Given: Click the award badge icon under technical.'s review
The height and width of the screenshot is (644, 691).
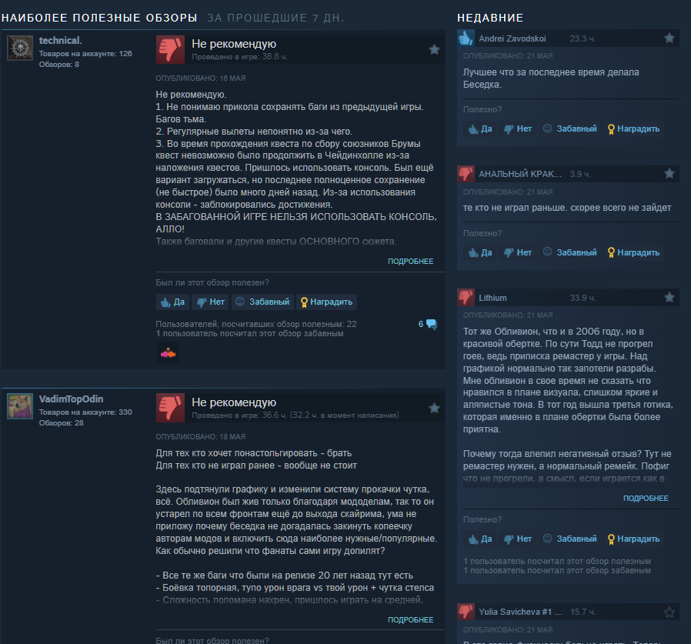Looking at the screenshot, I should click(x=168, y=352).
